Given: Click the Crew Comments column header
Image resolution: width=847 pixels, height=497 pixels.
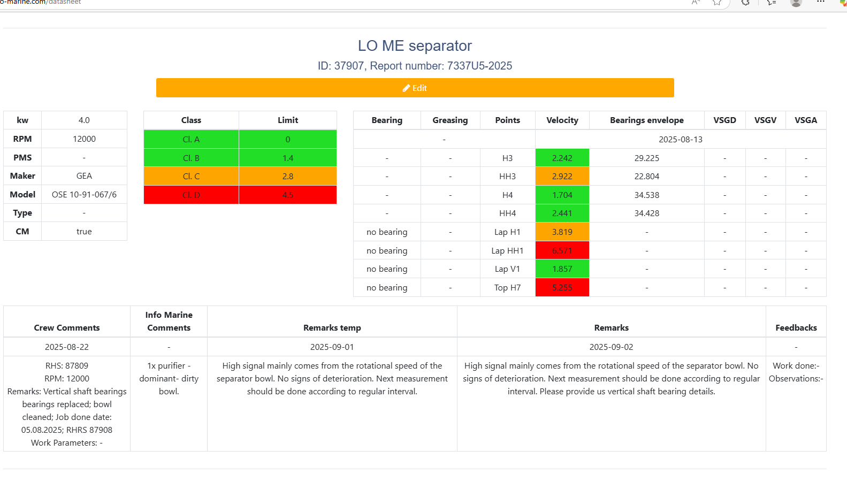Looking at the screenshot, I should [x=67, y=327].
